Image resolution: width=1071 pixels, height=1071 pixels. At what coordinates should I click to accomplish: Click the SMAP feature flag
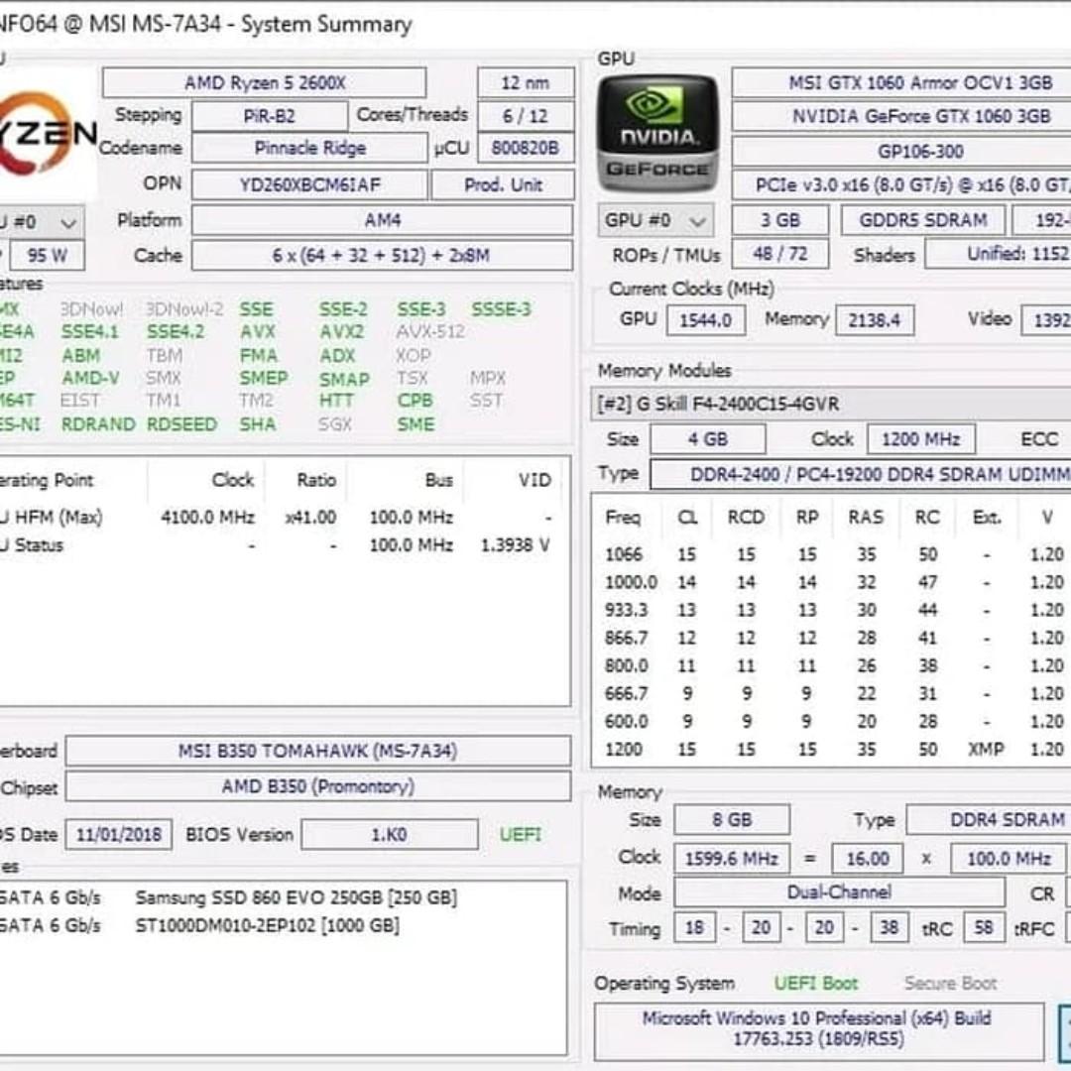pos(344,379)
